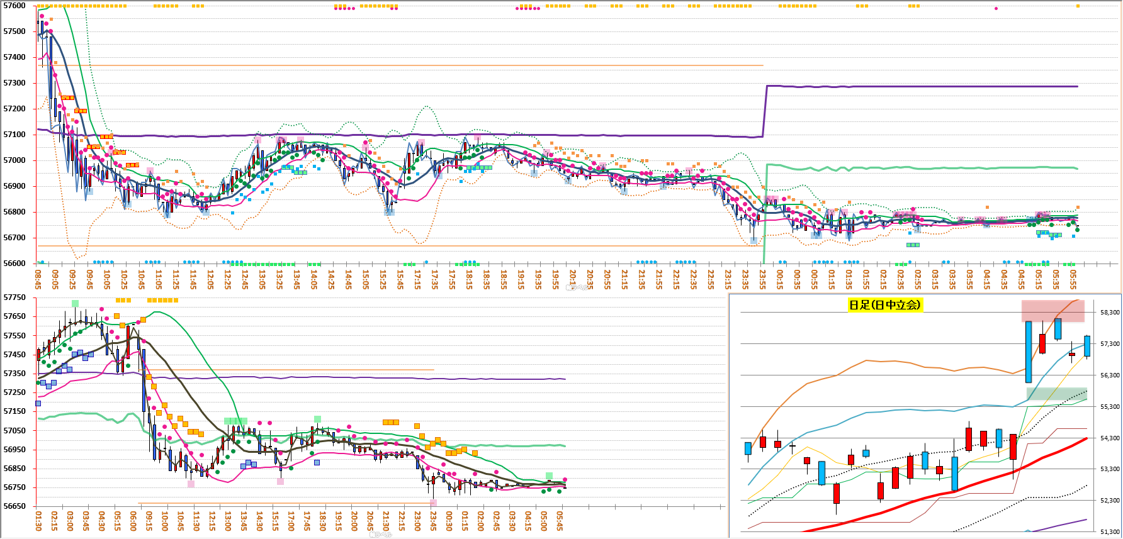Click the 54,300 label on daily chart axis

[x=1110, y=438]
